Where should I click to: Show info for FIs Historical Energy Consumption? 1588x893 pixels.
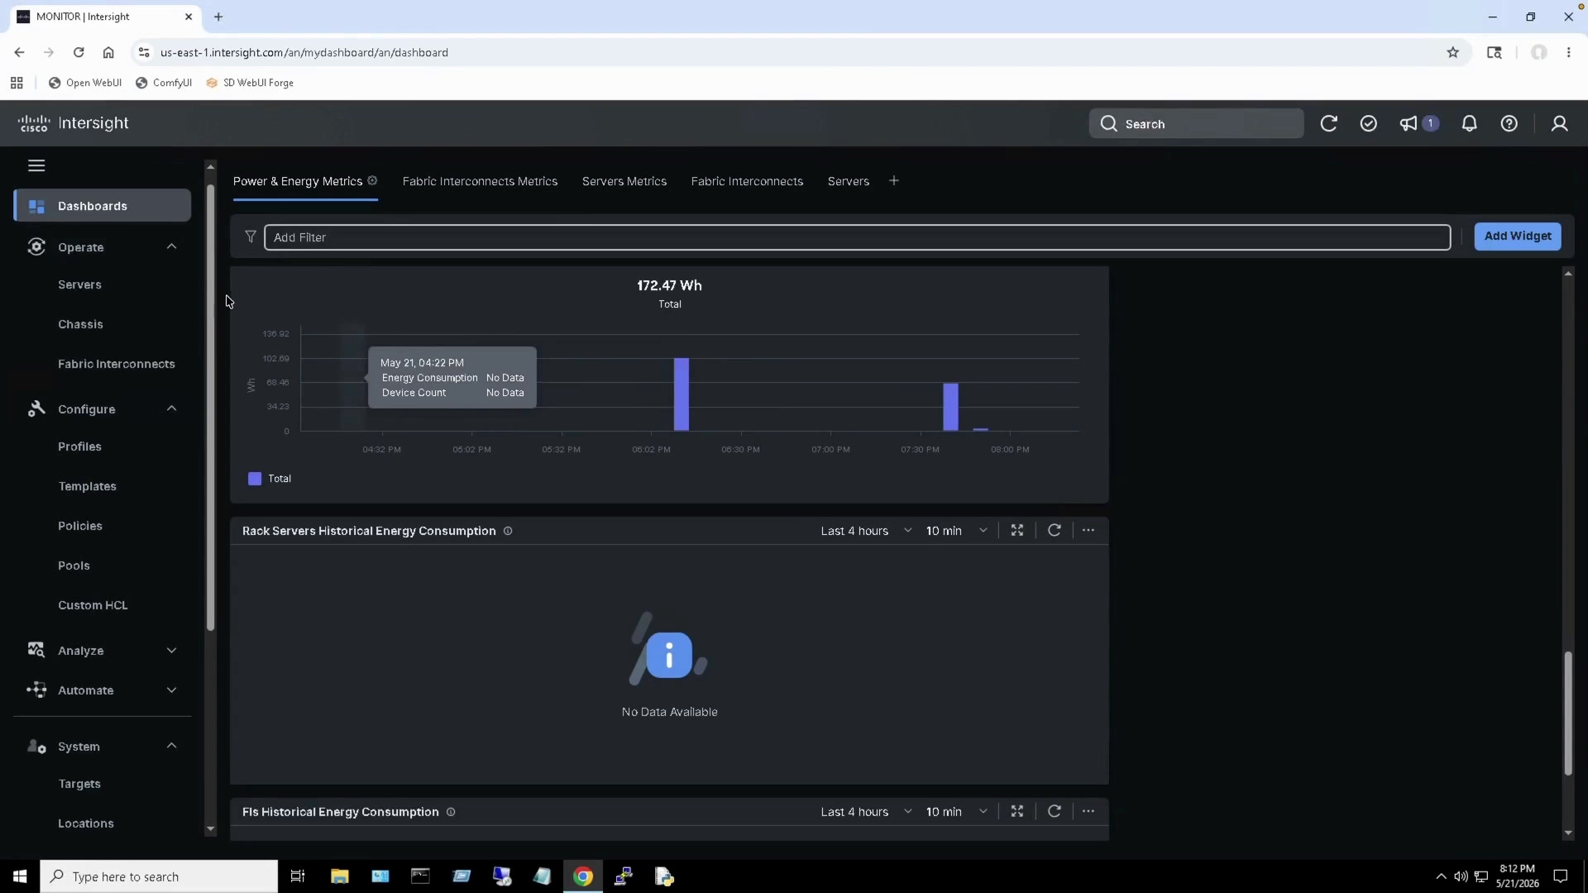pyautogui.click(x=451, y=813)
